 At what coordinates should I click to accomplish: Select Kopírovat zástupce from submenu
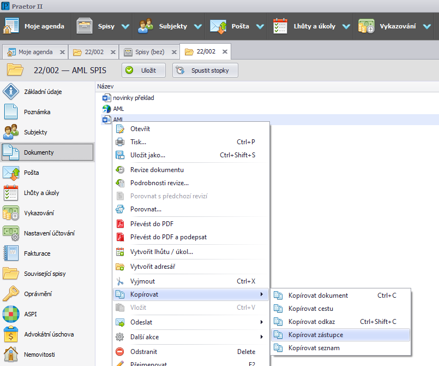[316, 335]
